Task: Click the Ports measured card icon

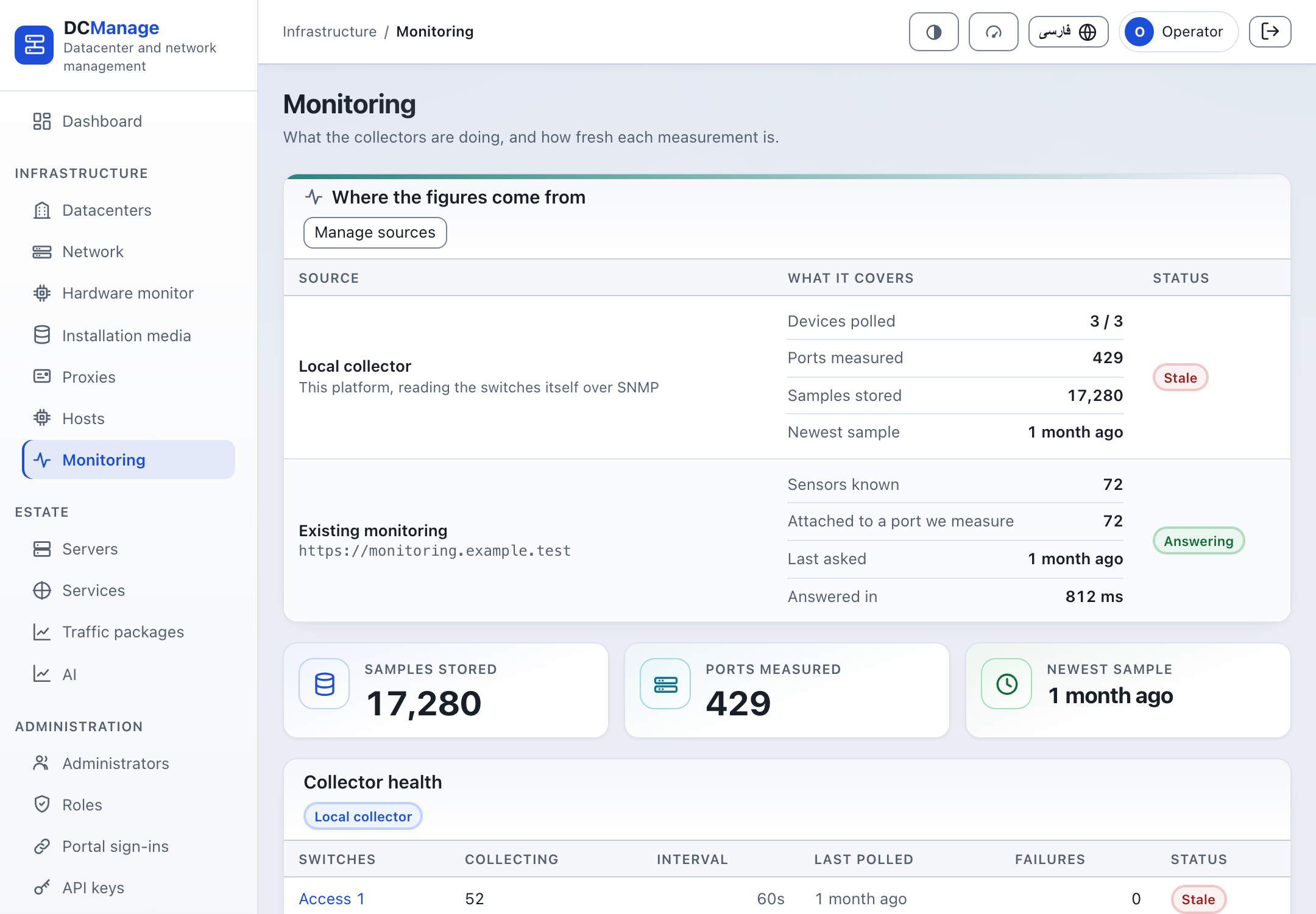Action: coord(665,684)
